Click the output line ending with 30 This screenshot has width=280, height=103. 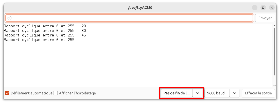tap(45, 30)
